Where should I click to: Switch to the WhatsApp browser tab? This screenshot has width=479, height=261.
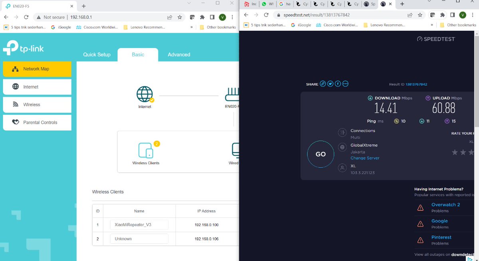pos(267,4)
